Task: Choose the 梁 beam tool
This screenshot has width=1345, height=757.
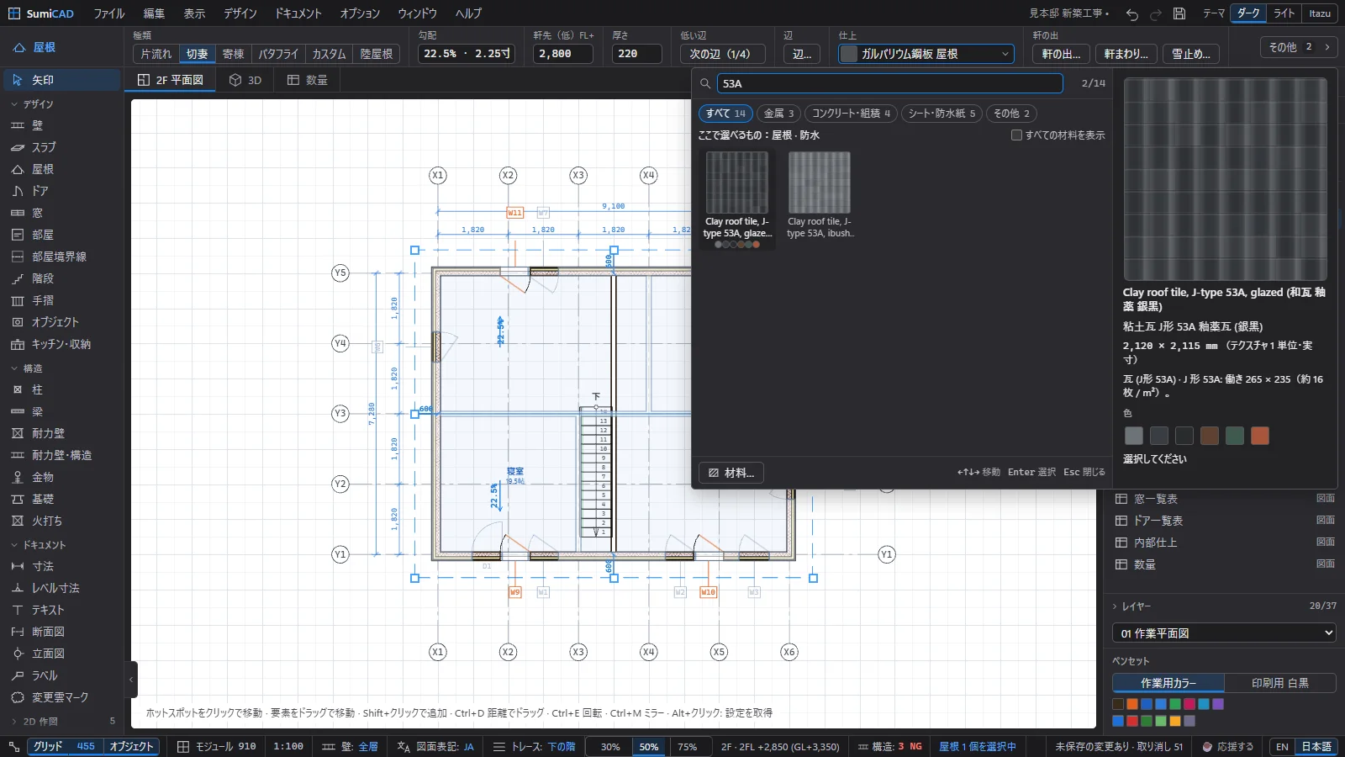Action: (x=61, y=411)
